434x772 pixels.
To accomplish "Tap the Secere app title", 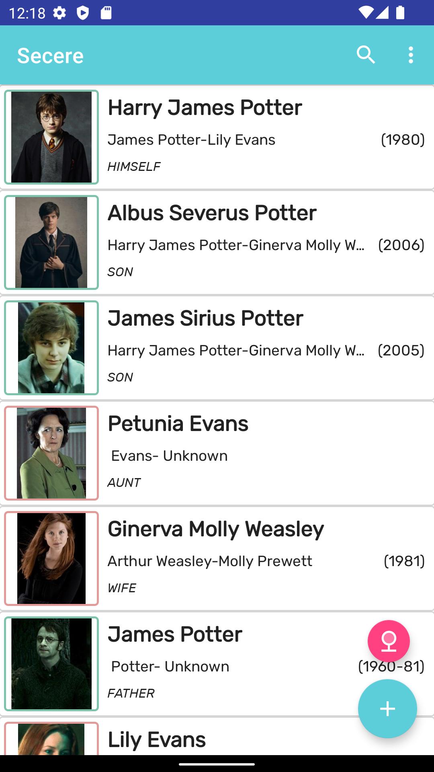I will click(x=50, y=55).
